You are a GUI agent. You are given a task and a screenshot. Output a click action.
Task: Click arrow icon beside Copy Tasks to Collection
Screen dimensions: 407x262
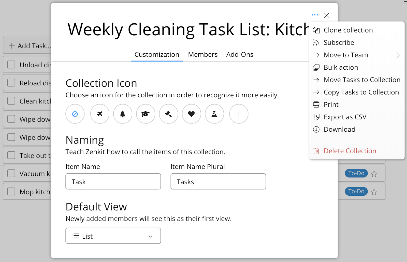(x=316, y=92)
